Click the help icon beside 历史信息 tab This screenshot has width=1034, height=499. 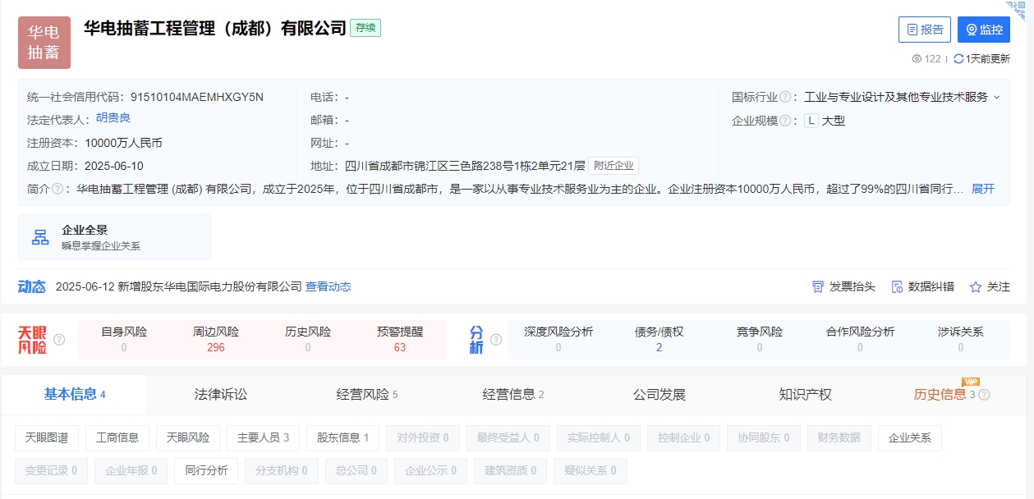[x=984, y=395]
